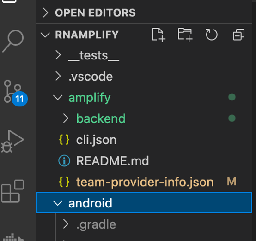Click the blue 11 badge on Source Control

(x=19, y=99)
